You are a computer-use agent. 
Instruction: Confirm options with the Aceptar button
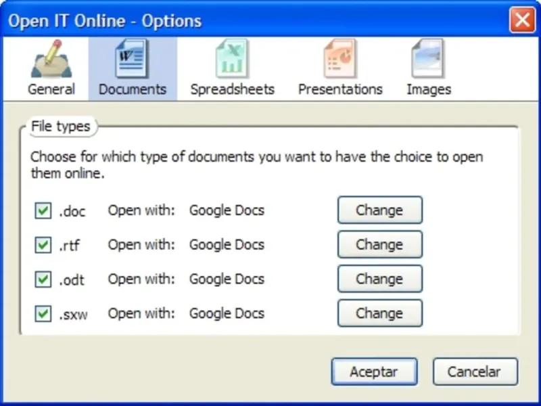coord(374,371)
